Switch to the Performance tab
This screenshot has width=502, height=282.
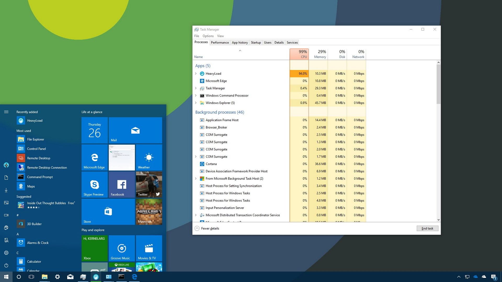(x=220, y=42)
